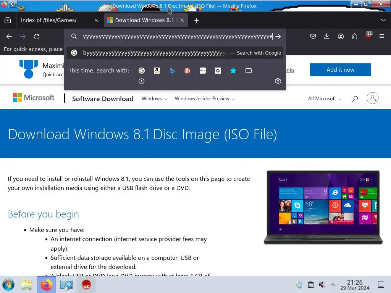Open the Firefox View tab list icon

click(x=8, y=20)
